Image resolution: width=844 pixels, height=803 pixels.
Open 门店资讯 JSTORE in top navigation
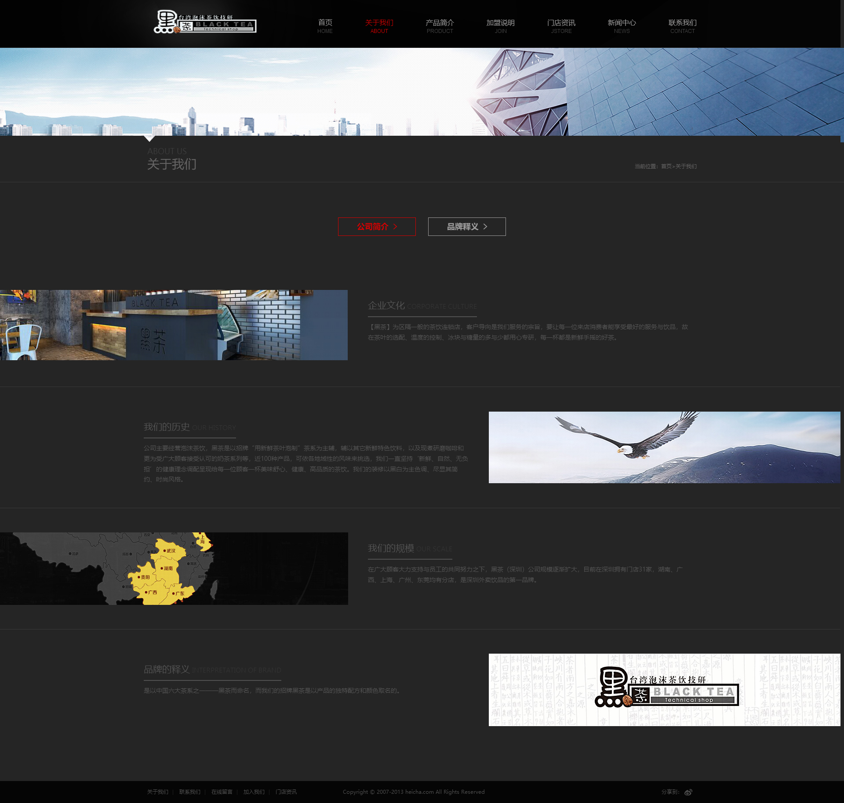[561, 26]
